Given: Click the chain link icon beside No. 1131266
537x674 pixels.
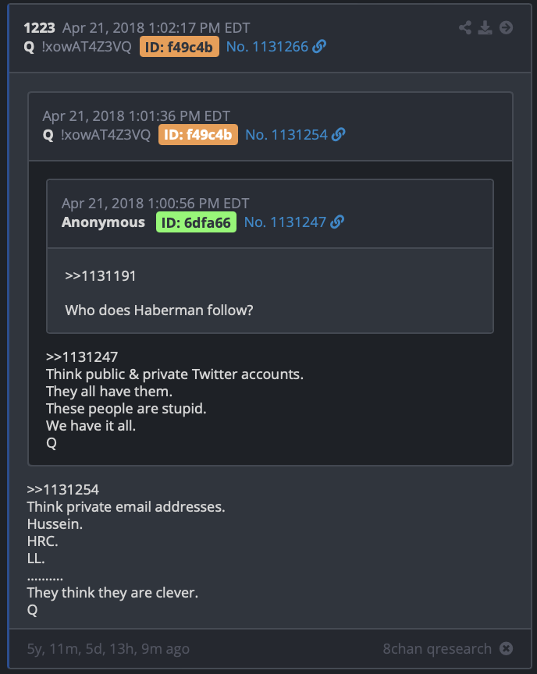Looking at the screenshot, I should coord(319,47).
